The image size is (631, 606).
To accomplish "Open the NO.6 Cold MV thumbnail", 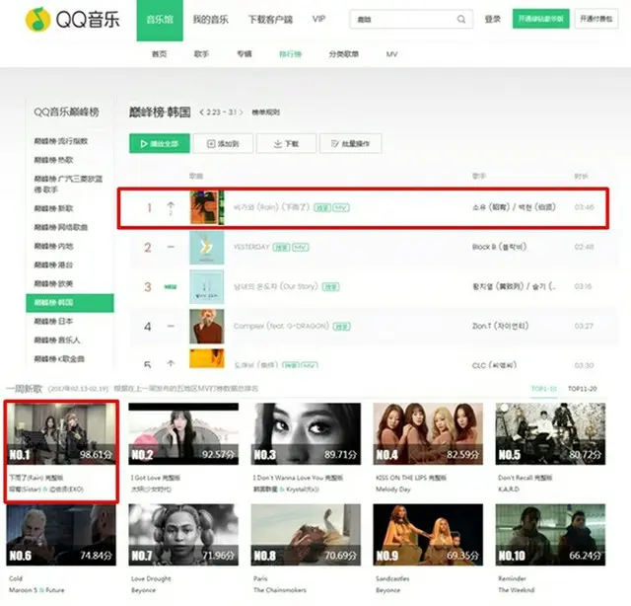I will (61, 535).
